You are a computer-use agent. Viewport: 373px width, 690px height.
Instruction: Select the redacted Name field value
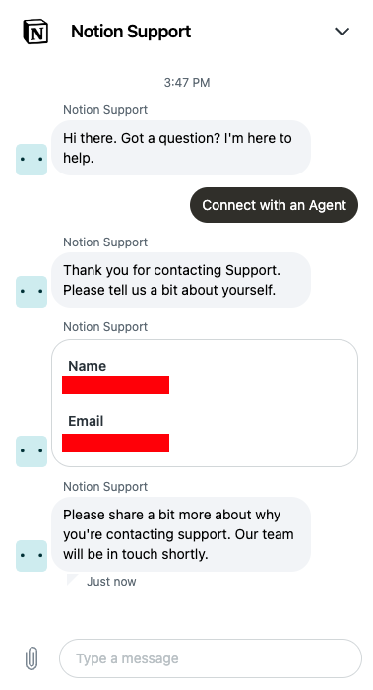115,384
